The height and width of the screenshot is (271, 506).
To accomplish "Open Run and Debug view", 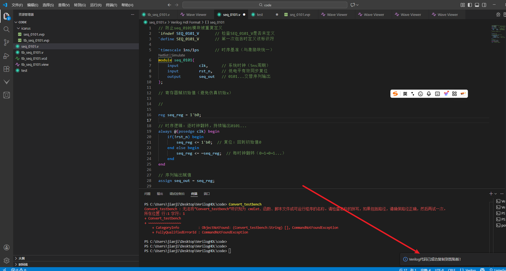I will (6, 56).
